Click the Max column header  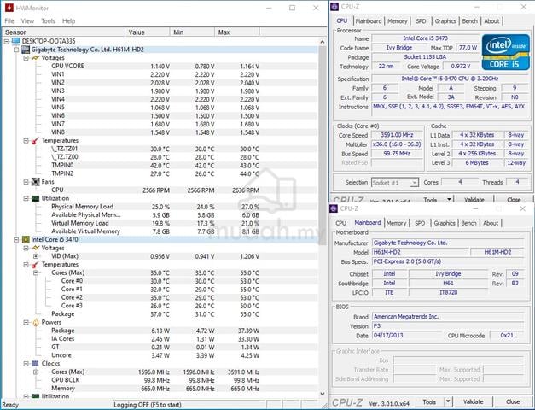[x=237, y=32]
